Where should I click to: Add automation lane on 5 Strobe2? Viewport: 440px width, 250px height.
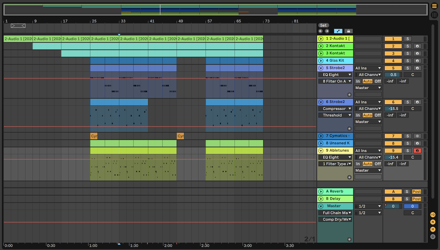[x=349, y=94]
